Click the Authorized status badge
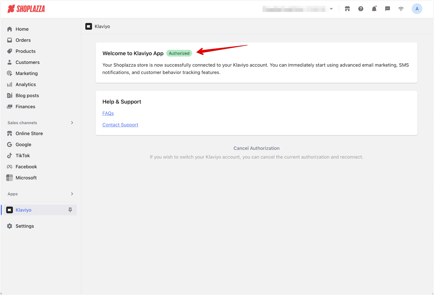The image size is (434, 295). tap(179, 54)
